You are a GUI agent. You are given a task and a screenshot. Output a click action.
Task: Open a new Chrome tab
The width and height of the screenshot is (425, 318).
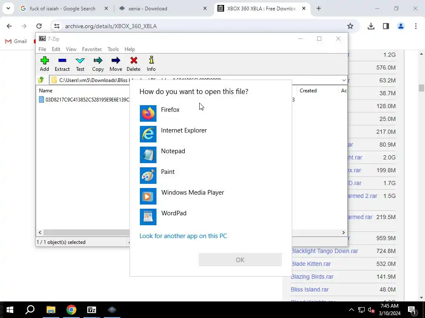pyautogui.click(x=319, y=8)
